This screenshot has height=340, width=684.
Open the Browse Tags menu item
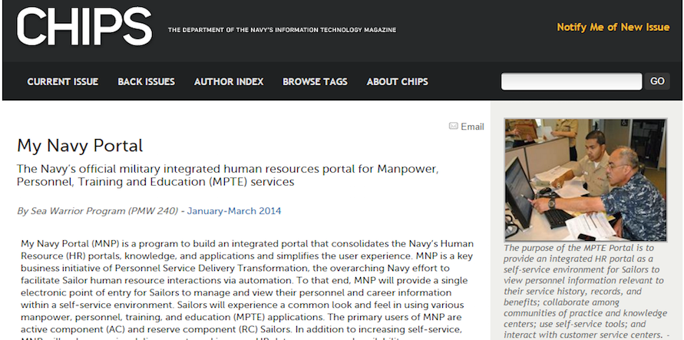pos(315,81)
